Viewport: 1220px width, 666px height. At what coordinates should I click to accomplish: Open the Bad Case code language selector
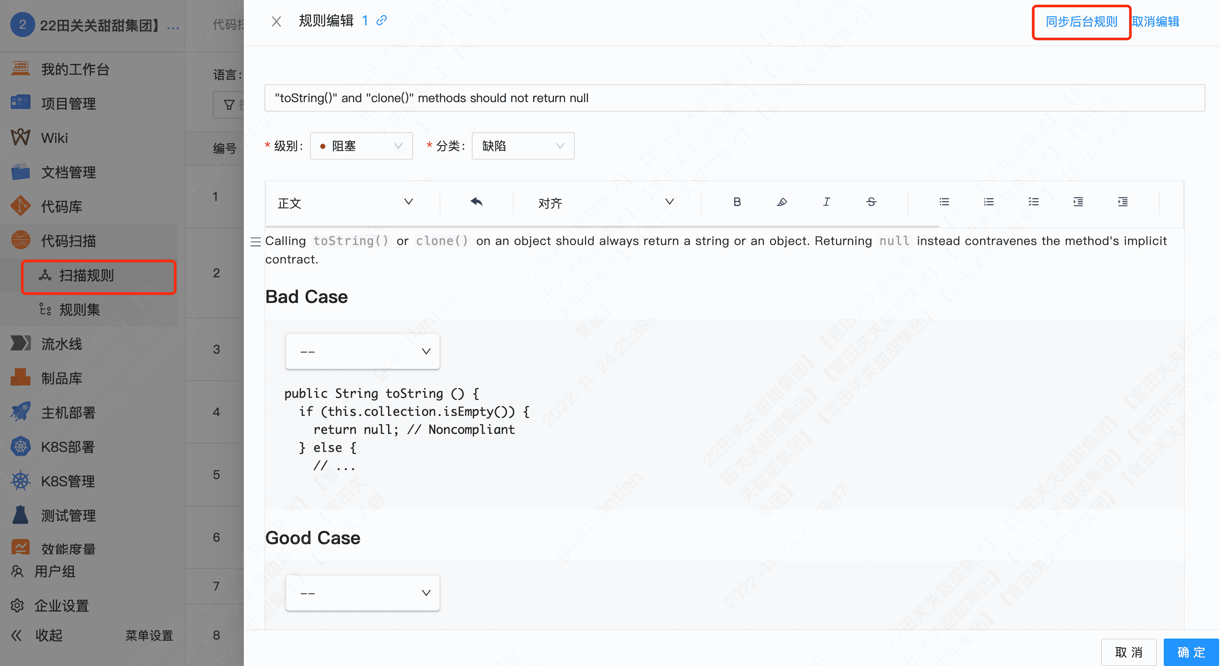362,351
